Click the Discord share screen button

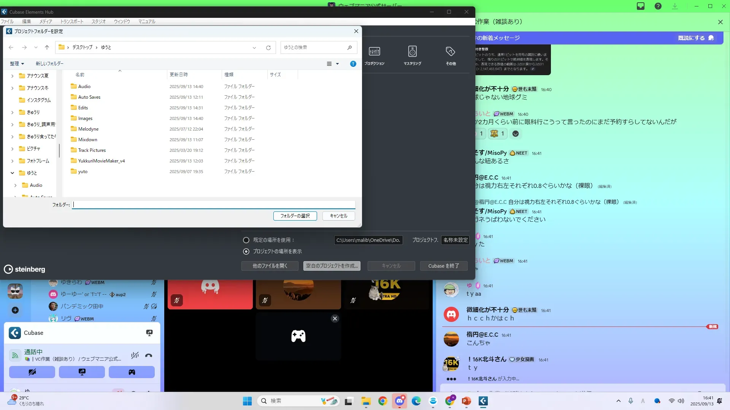coord(82,372)
